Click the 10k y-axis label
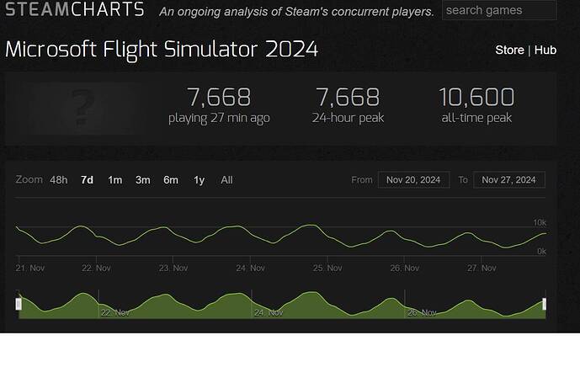The image size is (580, 367). point(540,222)
